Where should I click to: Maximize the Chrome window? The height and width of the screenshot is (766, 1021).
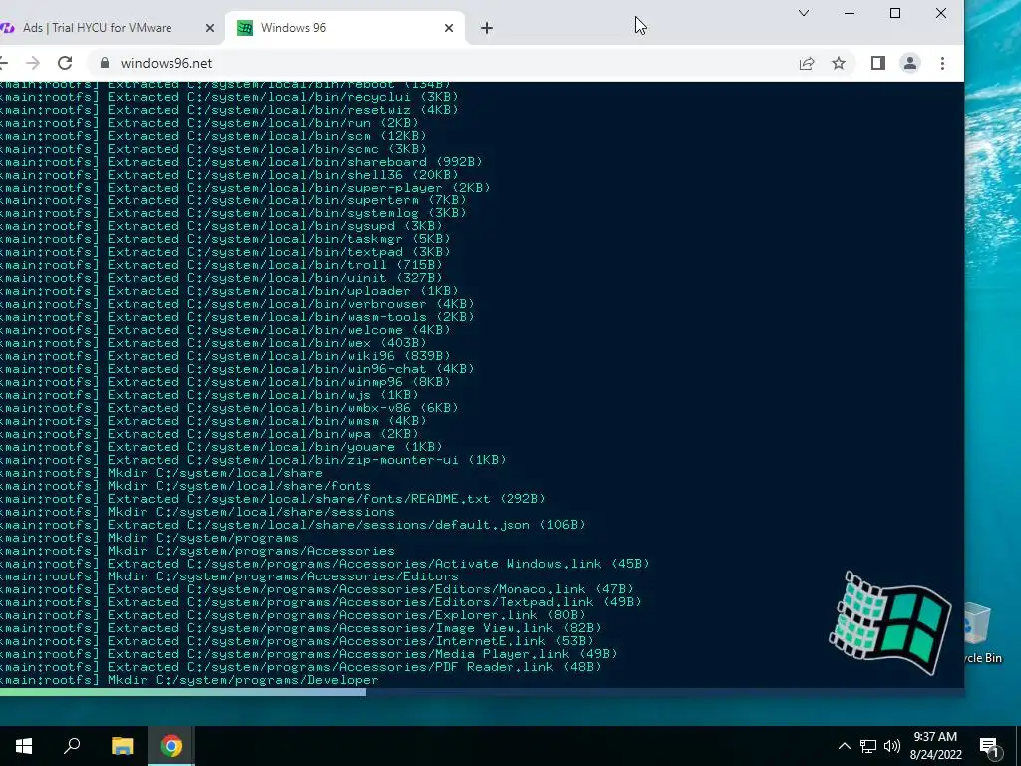895,13
